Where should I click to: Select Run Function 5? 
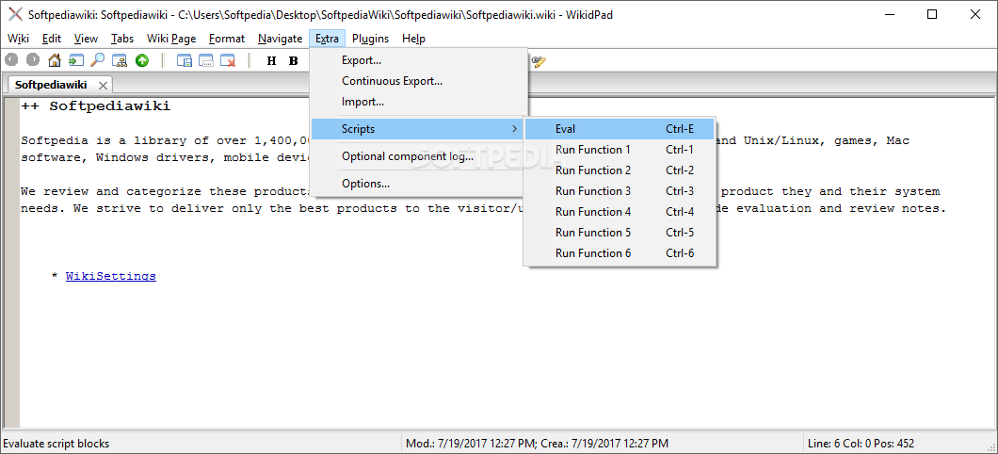(620, 233)
